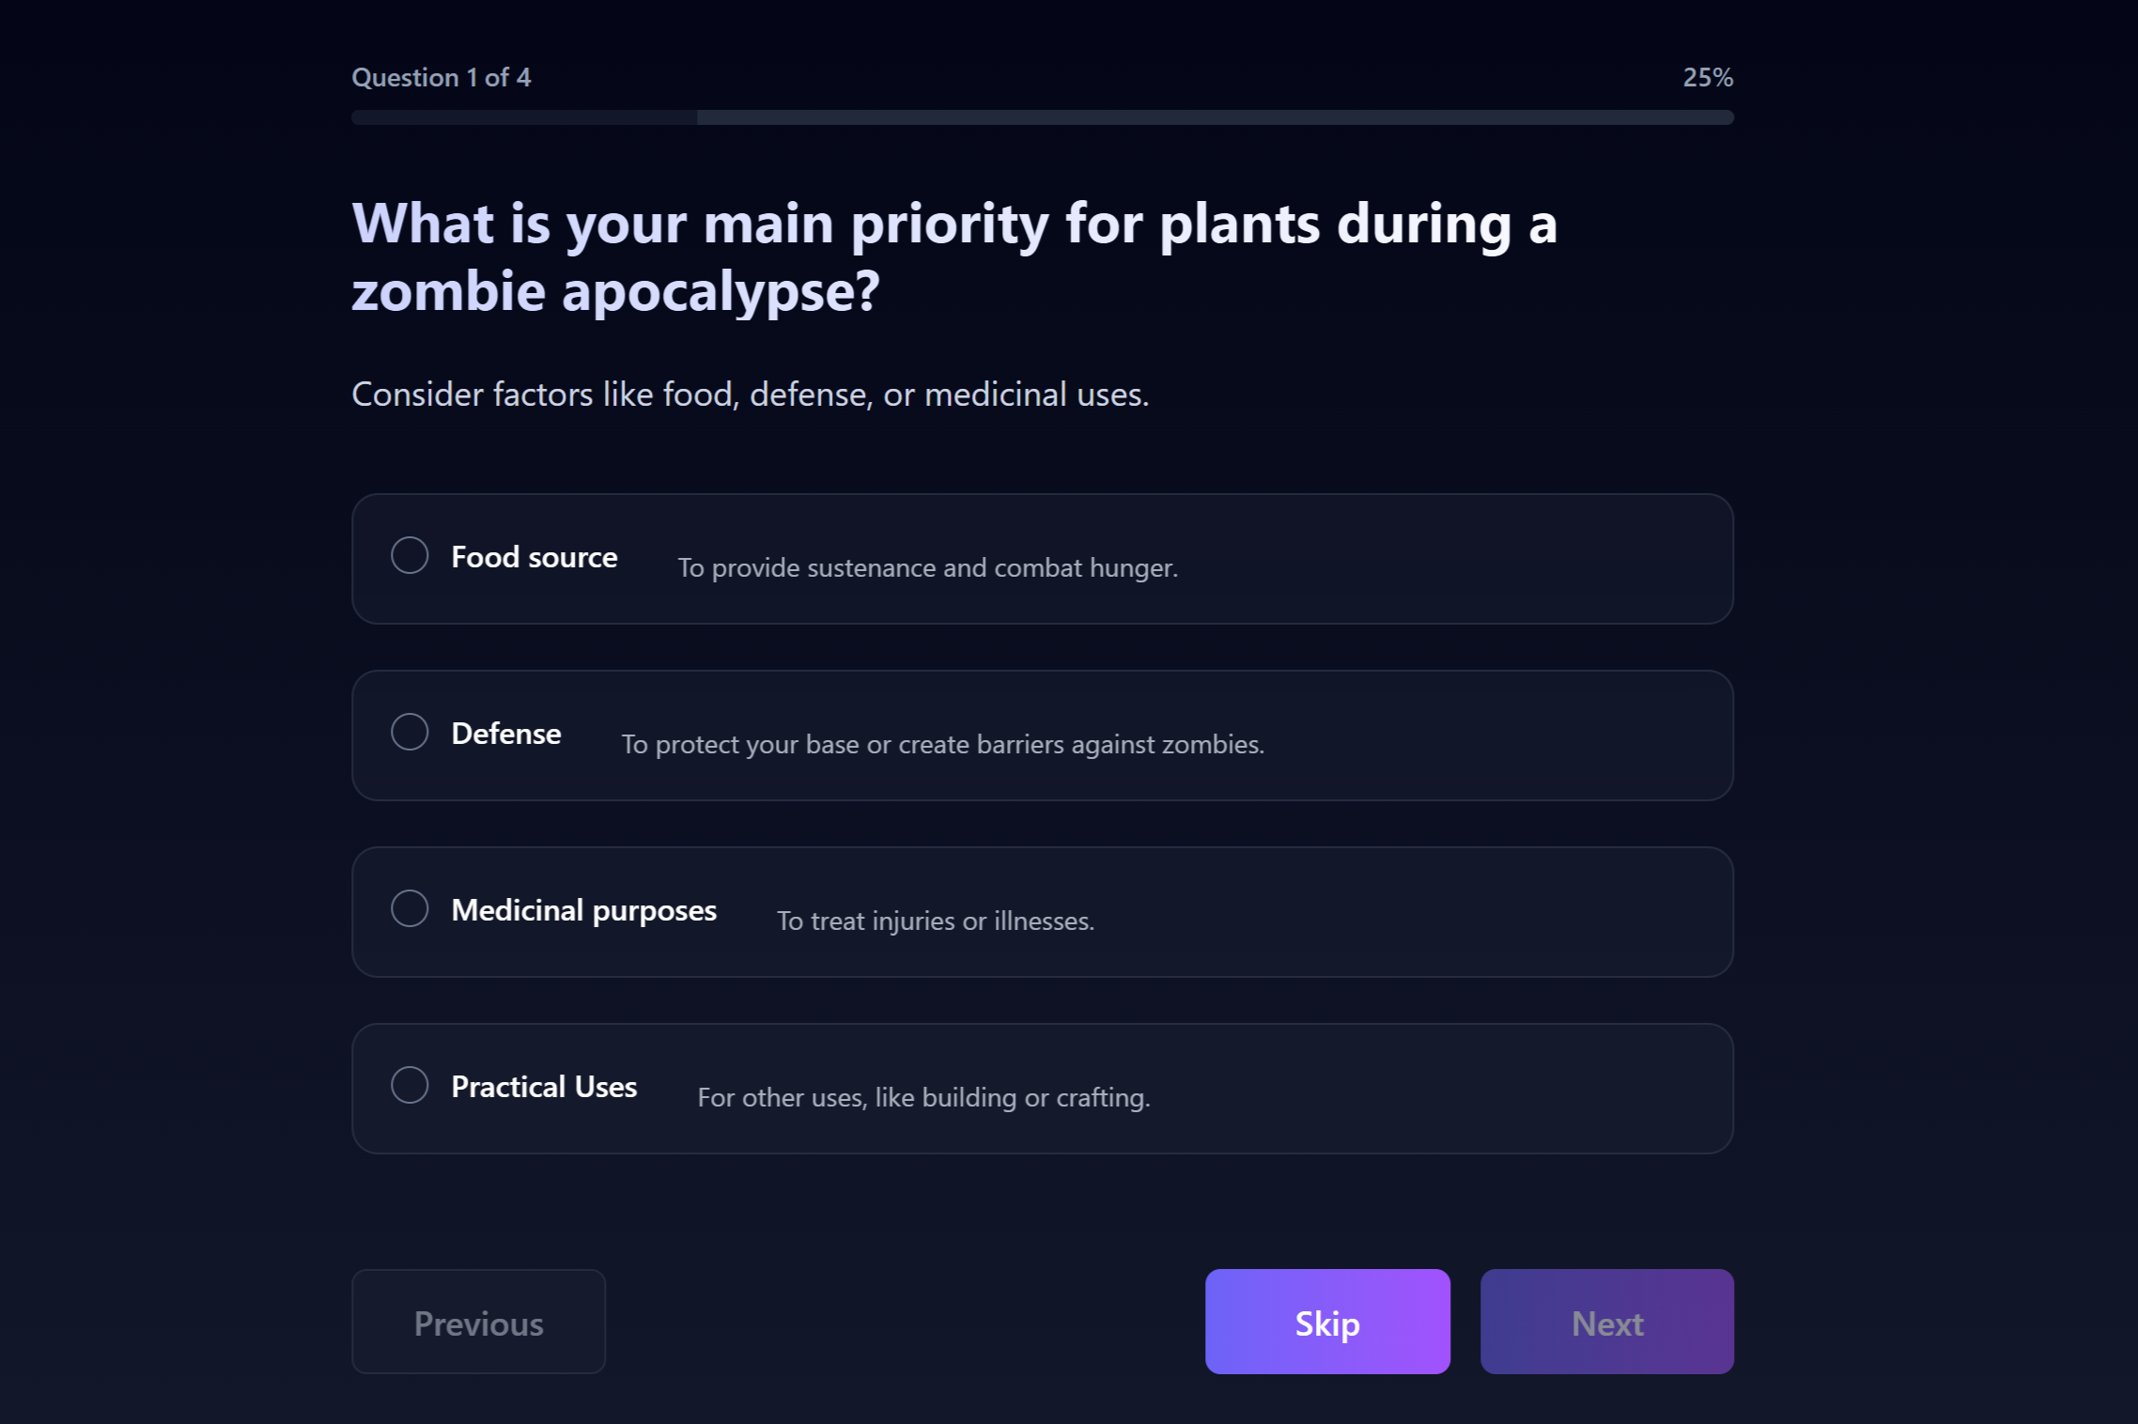
Task: Click the zombie apocalypse question heading
Action: (953, 256)
